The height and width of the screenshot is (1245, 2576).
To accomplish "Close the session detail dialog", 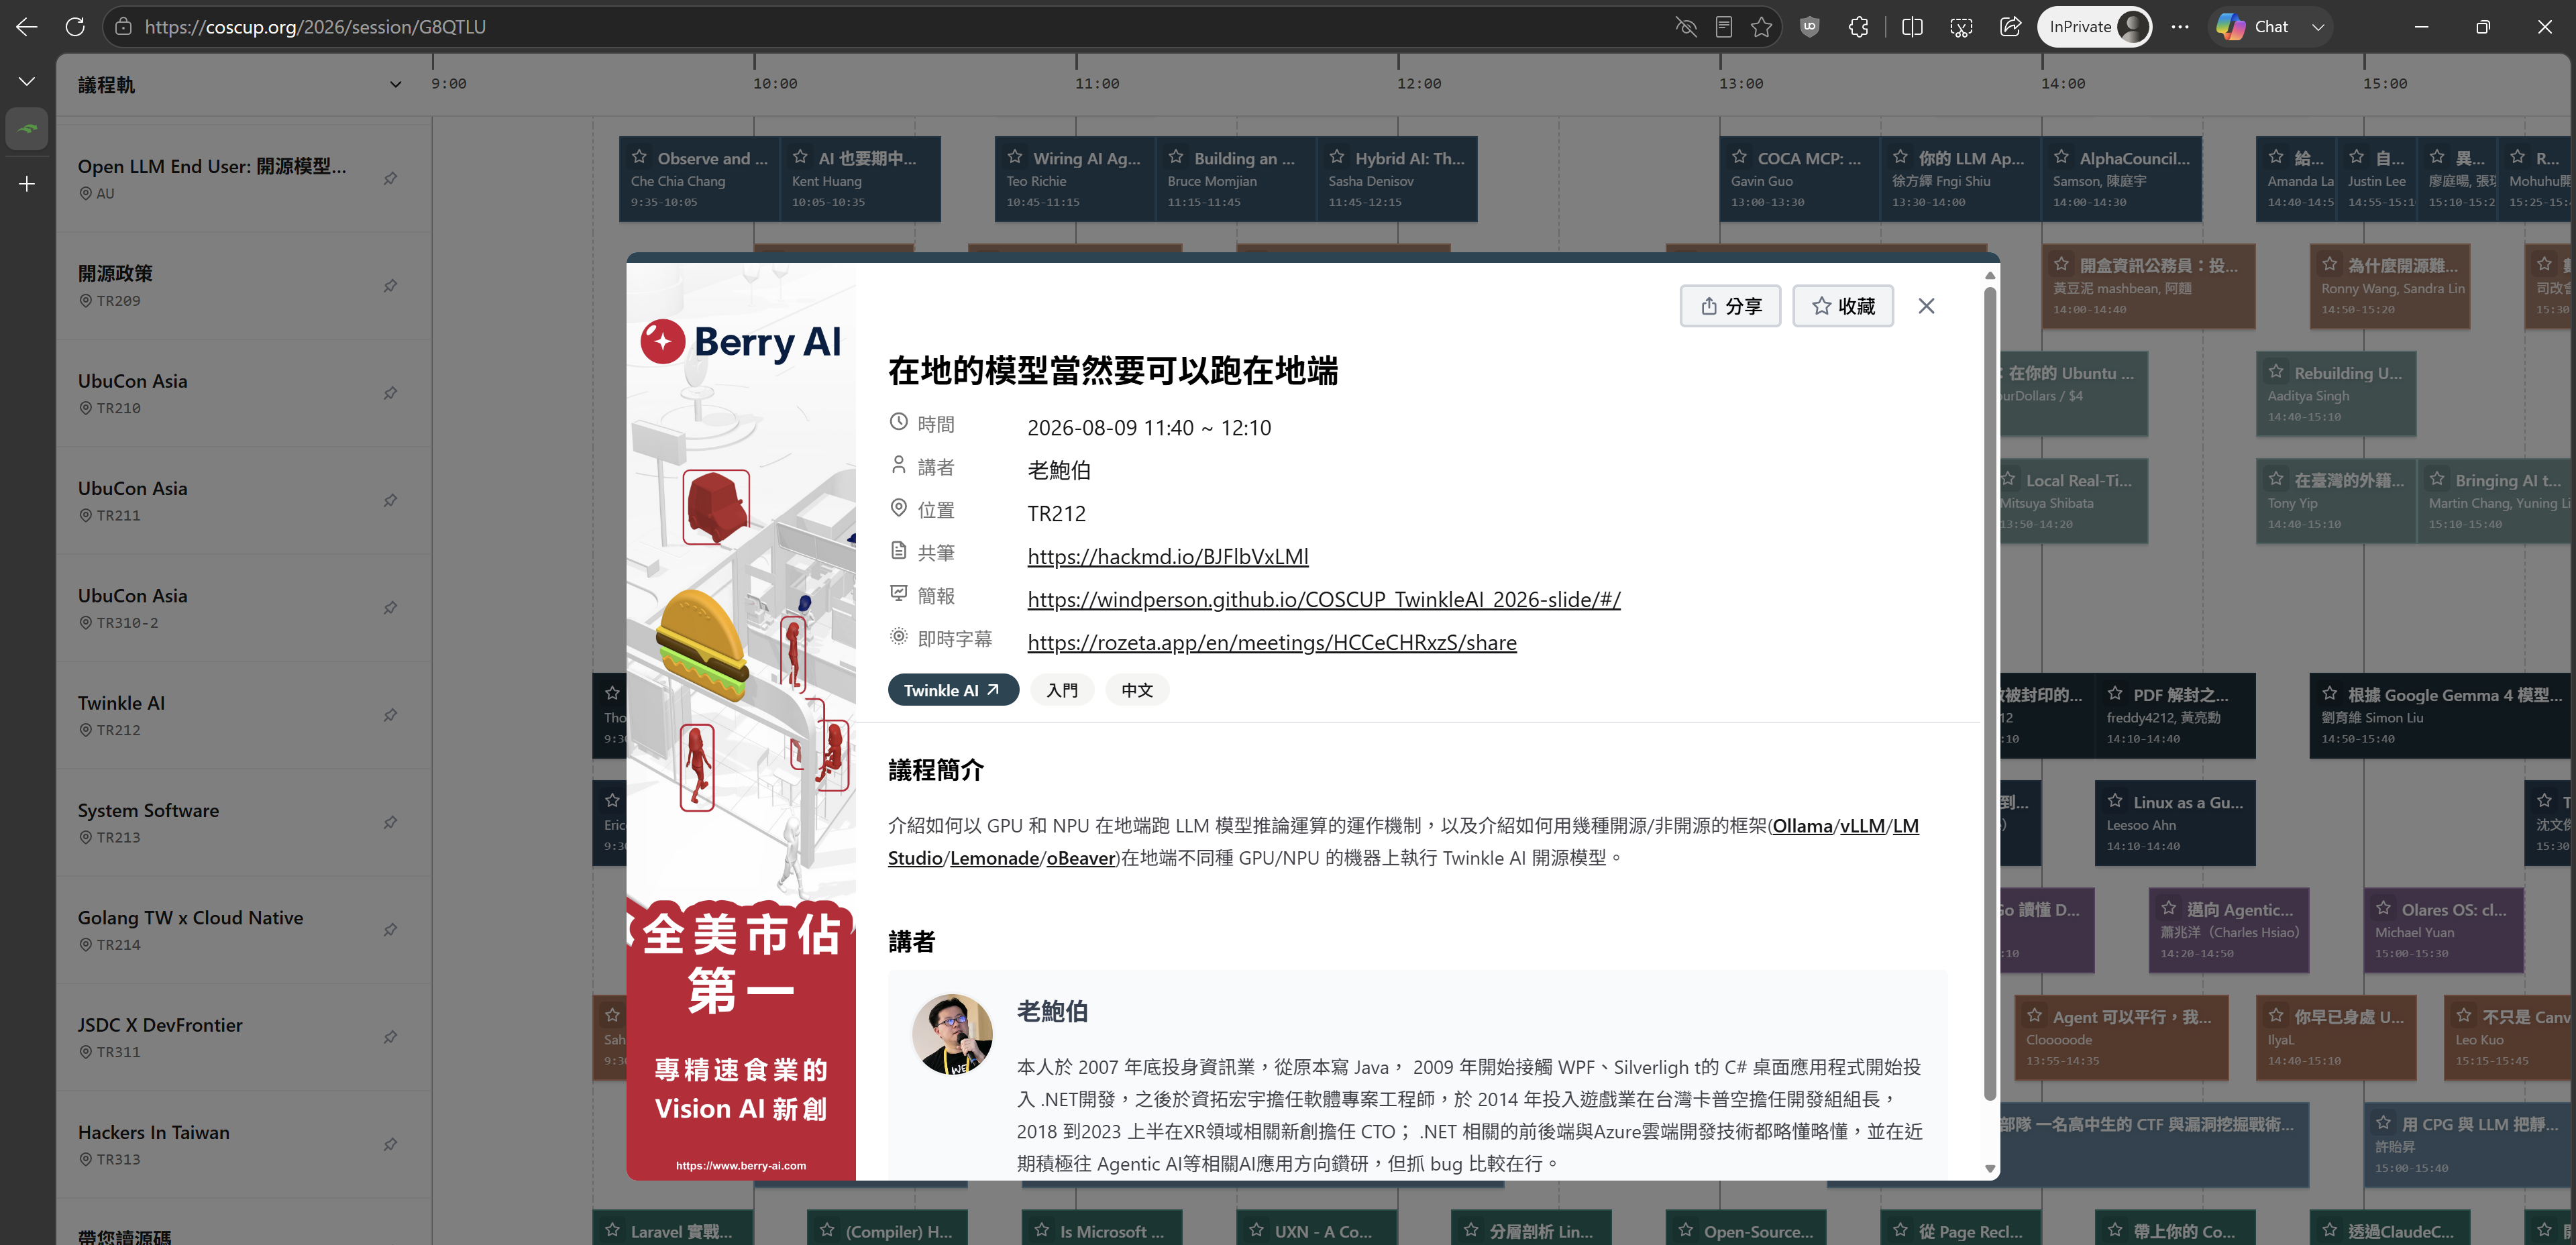I will coord(1926,306).
